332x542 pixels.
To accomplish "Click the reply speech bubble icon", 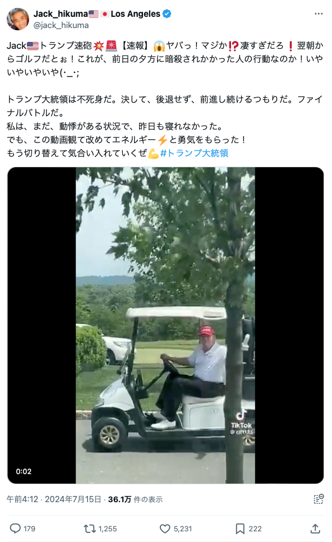I will [15, 528].
